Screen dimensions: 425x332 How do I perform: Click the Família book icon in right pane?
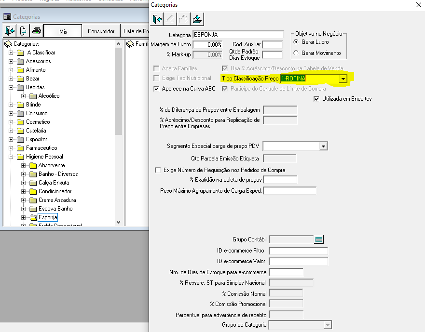point(130,44)
